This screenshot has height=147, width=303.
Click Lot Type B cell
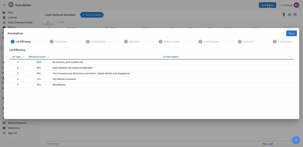pyautogui.click(x=18, y=68)
